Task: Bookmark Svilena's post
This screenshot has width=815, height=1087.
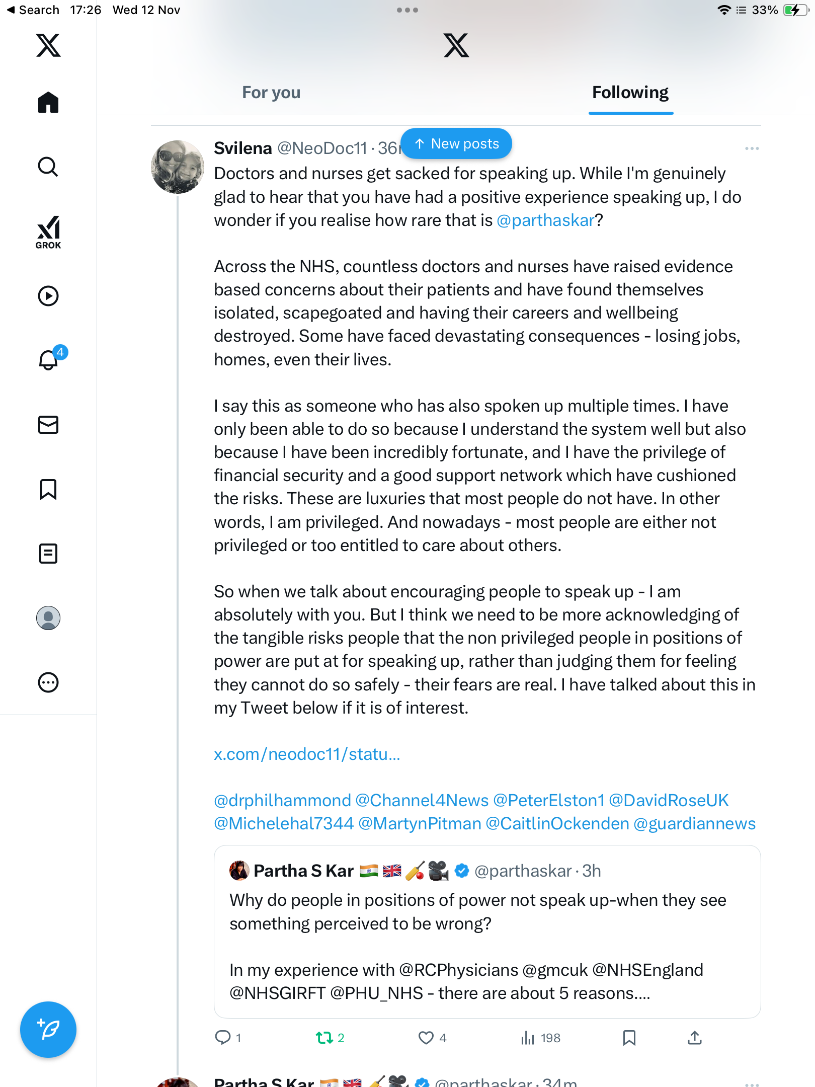Action: point(629,1038)
